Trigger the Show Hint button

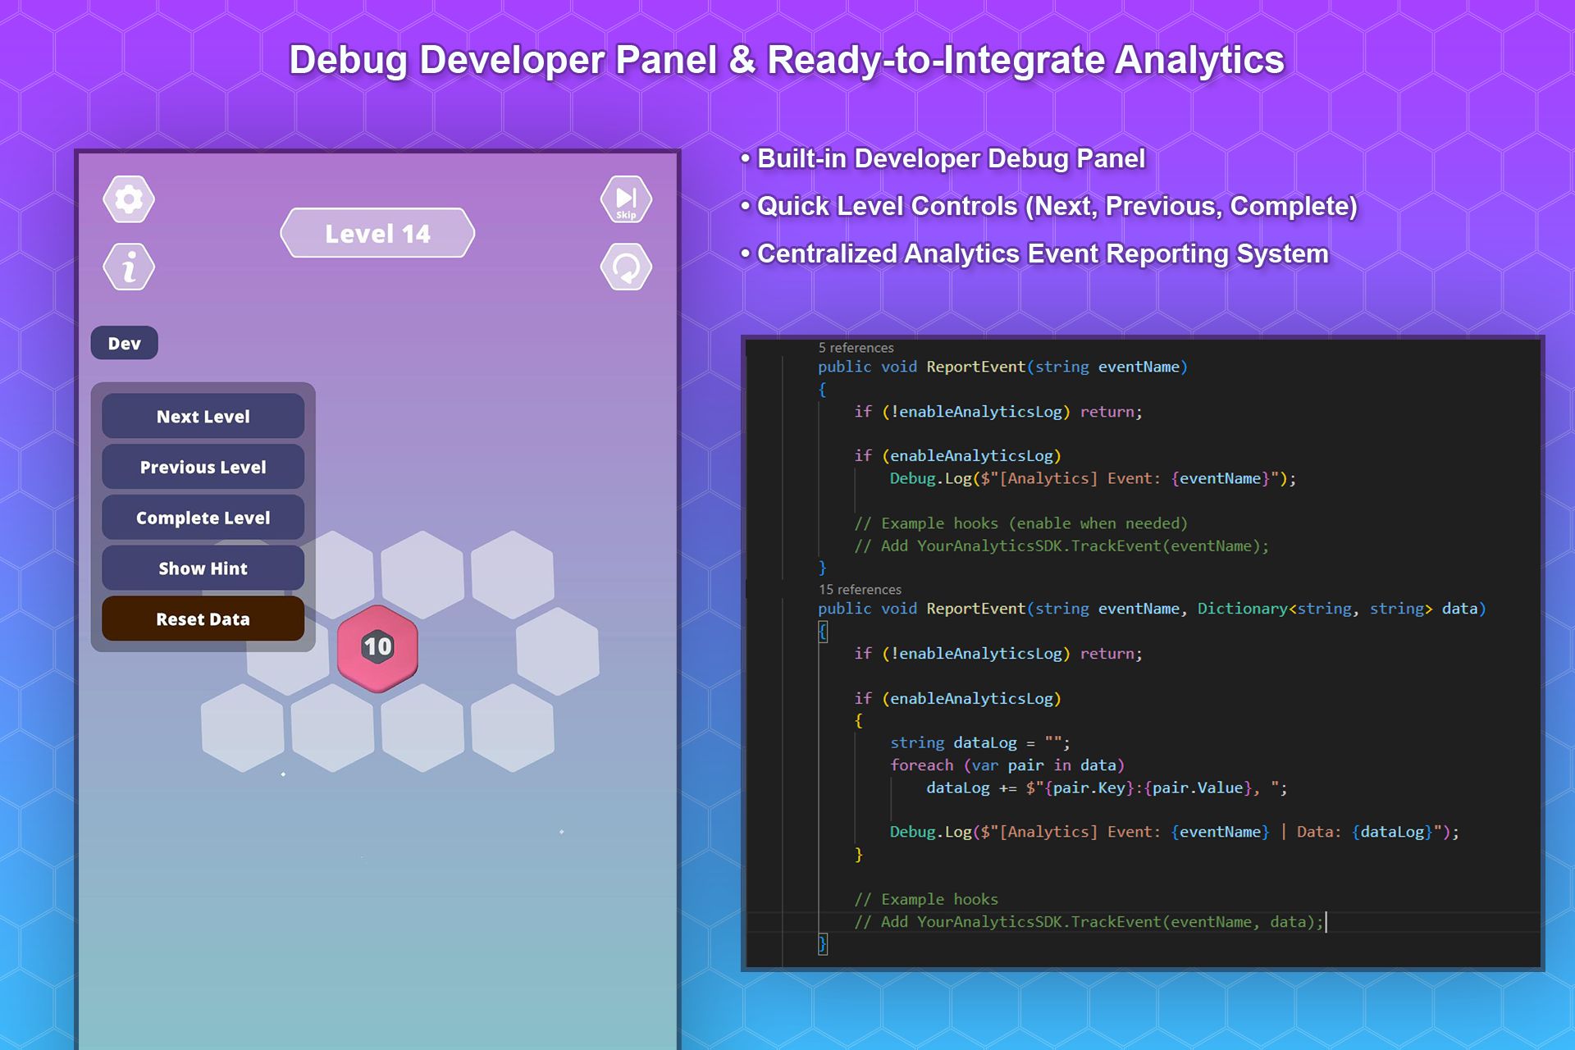203,568
